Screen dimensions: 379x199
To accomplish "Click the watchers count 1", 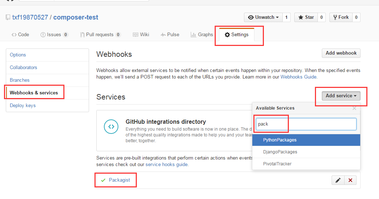I will click(x=286, y=17).
